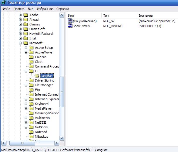This screenshot has height=152, width=178.
Task: Select the Driver Signing key
Action: coord(45,80)
